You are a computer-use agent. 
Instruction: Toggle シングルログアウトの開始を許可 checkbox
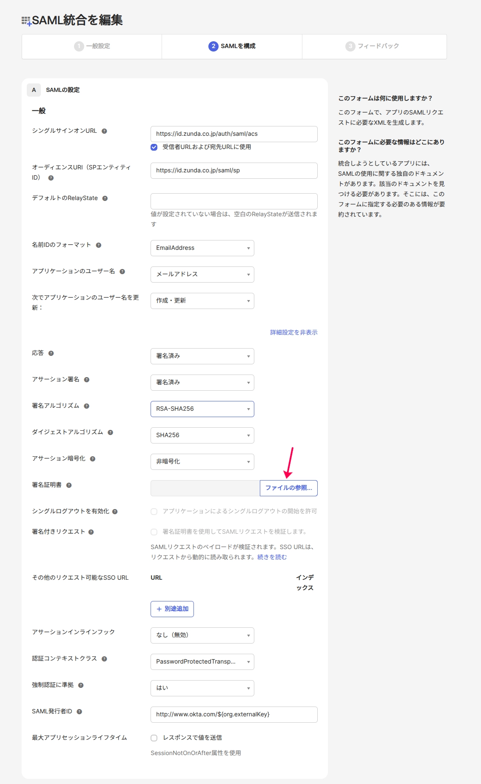coord(154,512)
